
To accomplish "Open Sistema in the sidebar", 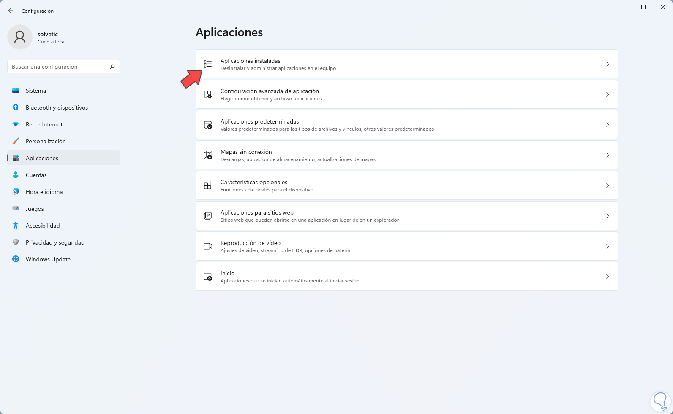I will [36, 91].
